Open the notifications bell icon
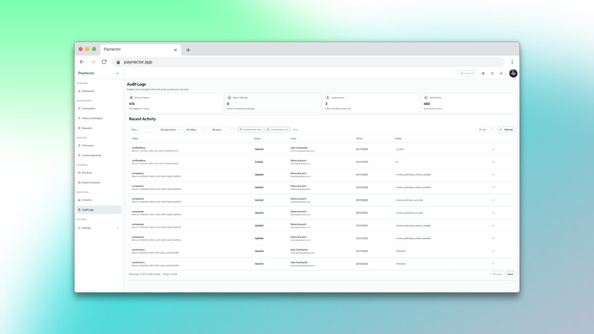 [x=501, y=73]
